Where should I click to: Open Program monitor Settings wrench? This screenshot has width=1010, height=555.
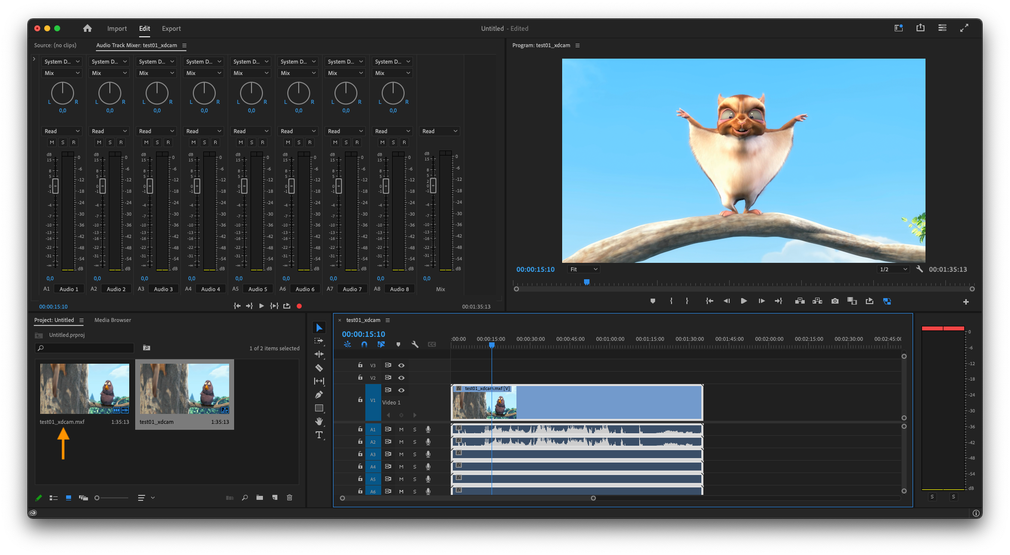click(x=920, y=269)
